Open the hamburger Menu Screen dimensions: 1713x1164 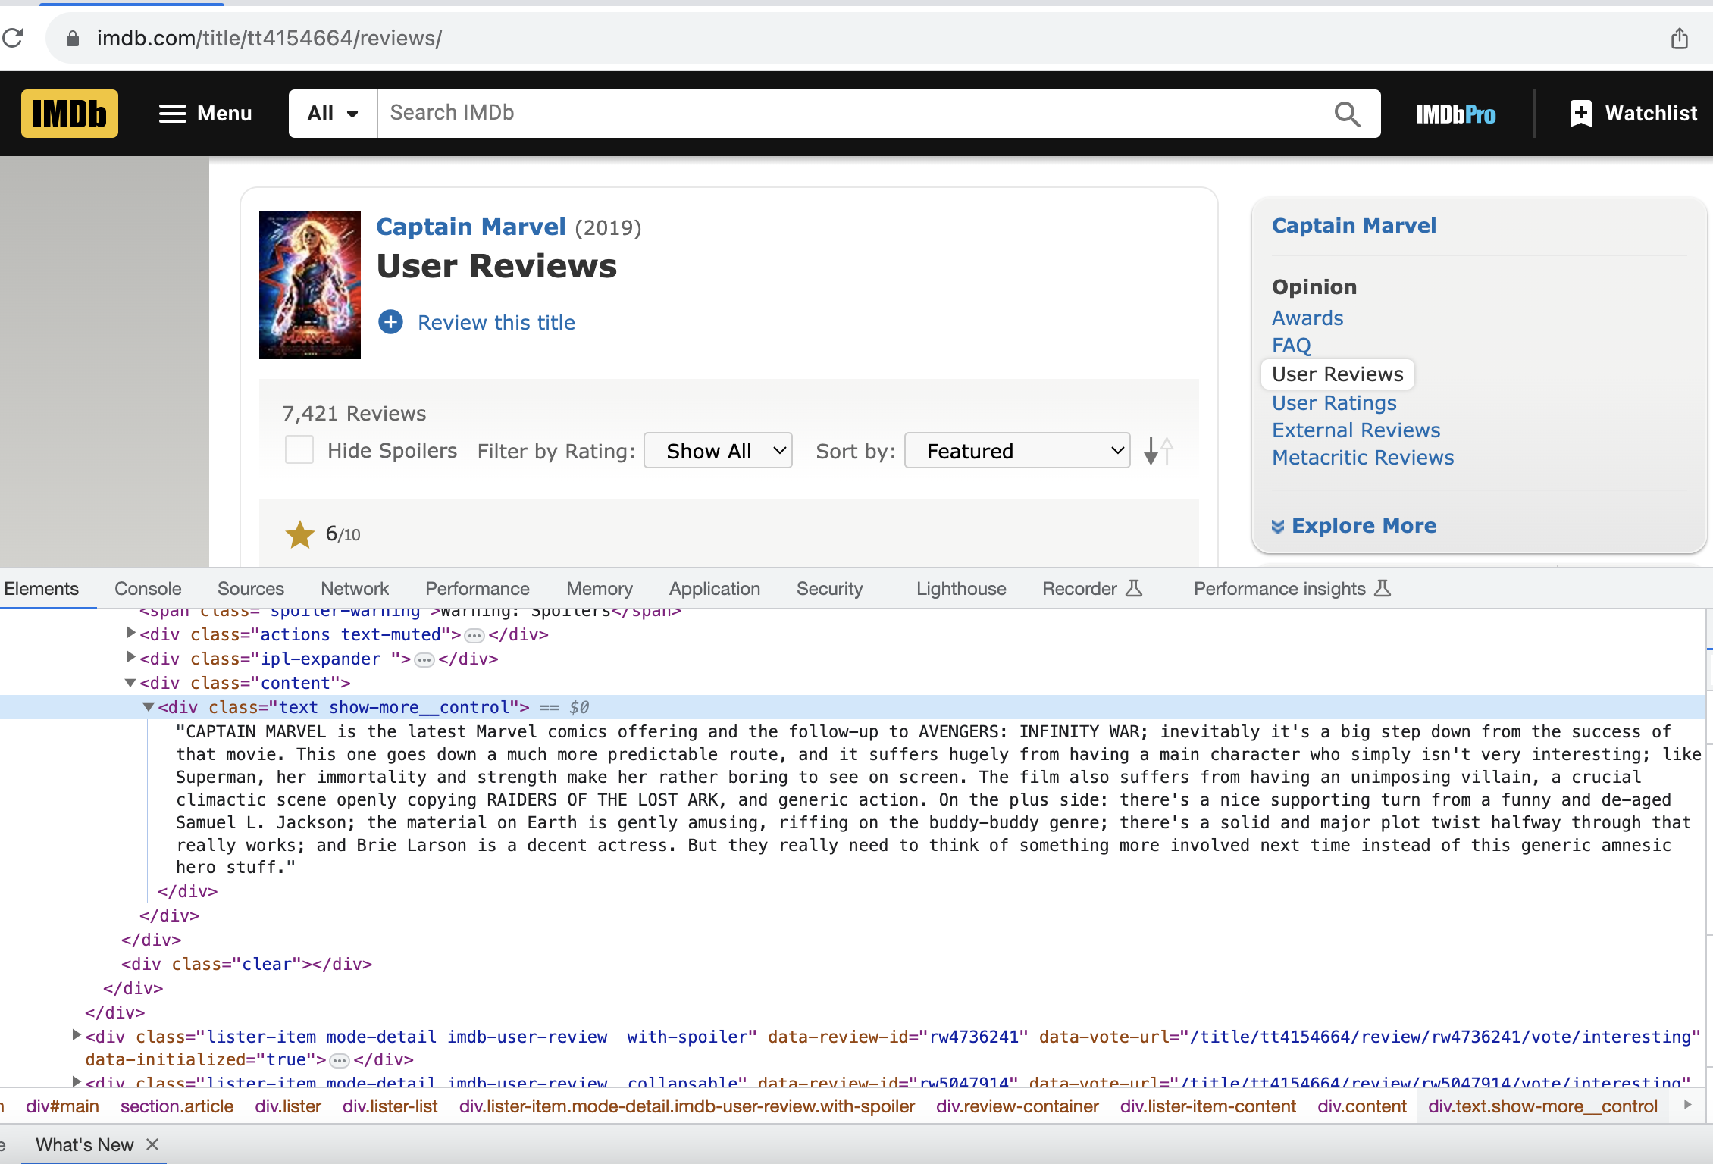pos(205,114)
